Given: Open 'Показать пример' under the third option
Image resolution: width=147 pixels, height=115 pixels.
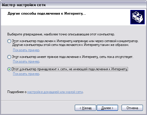Looking at the screenshot, I should click(x=26, y=74).
